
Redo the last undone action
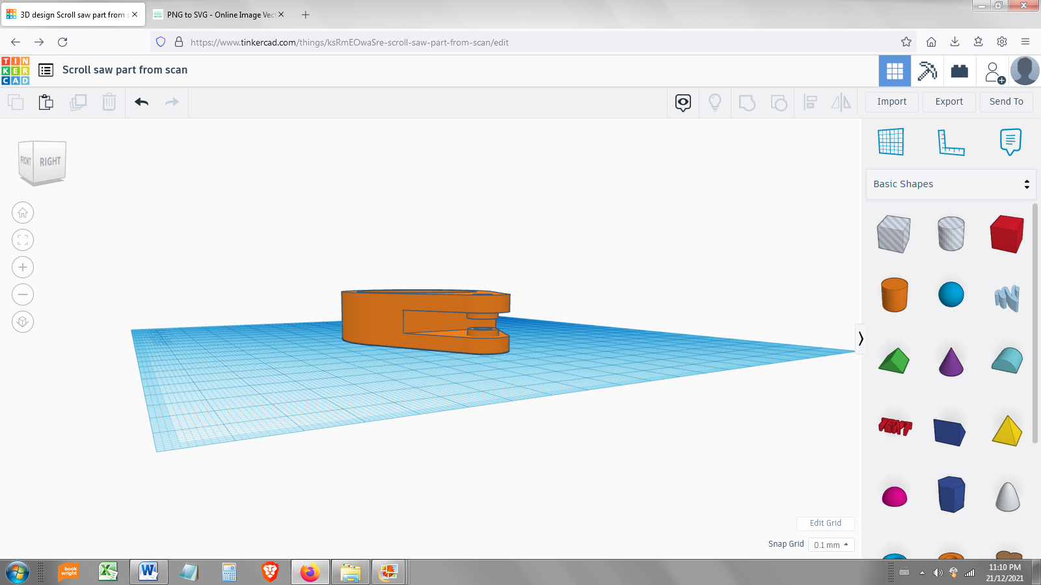coord(172,102)
